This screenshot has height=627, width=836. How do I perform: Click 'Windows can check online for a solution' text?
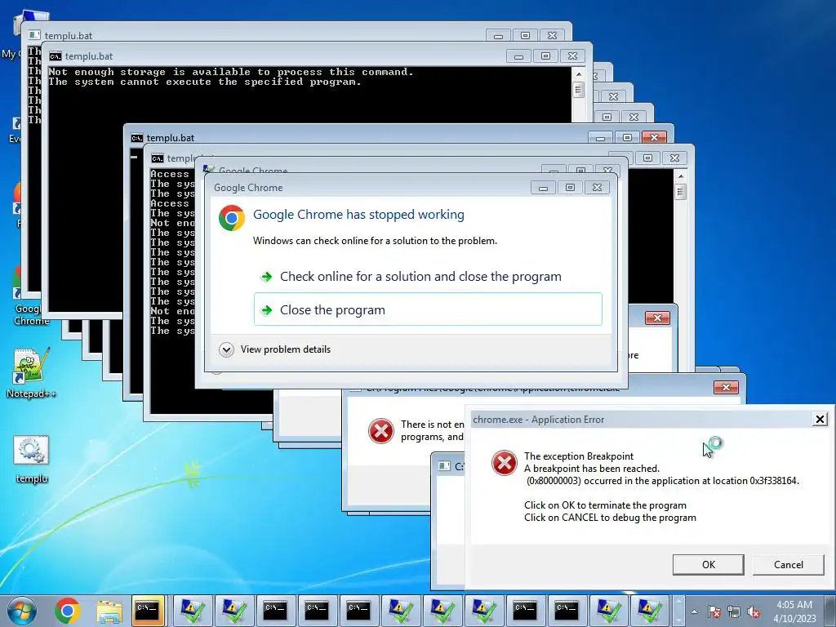pos(375,241)
